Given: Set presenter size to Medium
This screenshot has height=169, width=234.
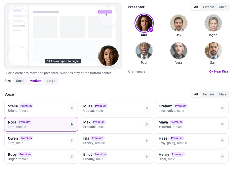Looking at the screenshot, I should [x=36, y=81].
